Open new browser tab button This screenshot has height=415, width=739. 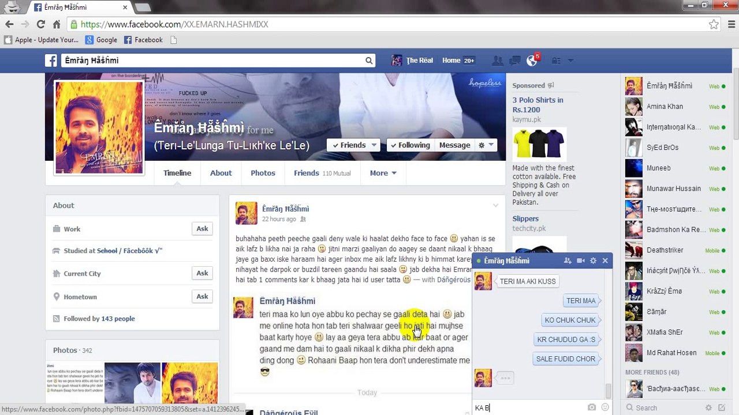(x=143, y=7)
